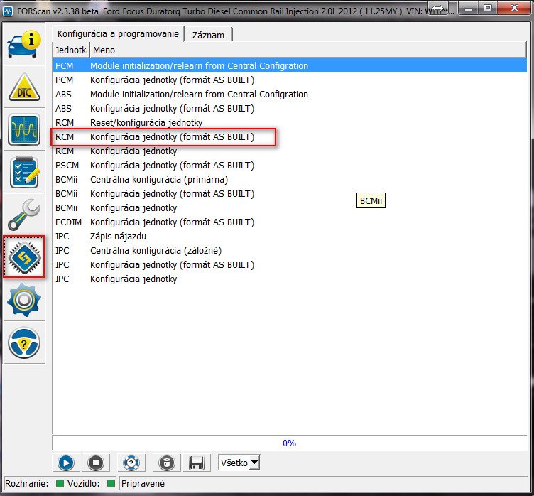Click the lifebuoy help icon
The height and width of the screenshot is (496, 534).
pyautogui.click(x=131, y=463)
